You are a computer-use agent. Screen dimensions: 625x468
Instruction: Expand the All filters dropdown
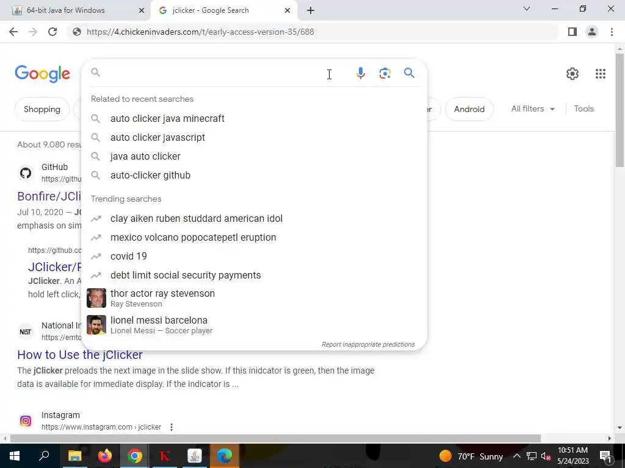tap(533, 108)
